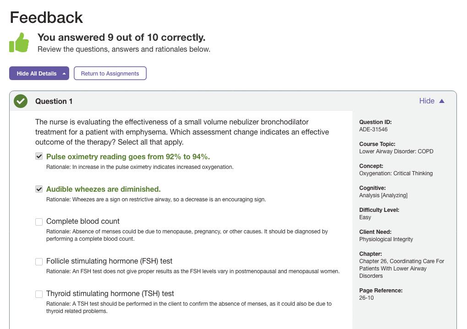
Task: Click the Question 1 header title
Action: coord(54,102)
